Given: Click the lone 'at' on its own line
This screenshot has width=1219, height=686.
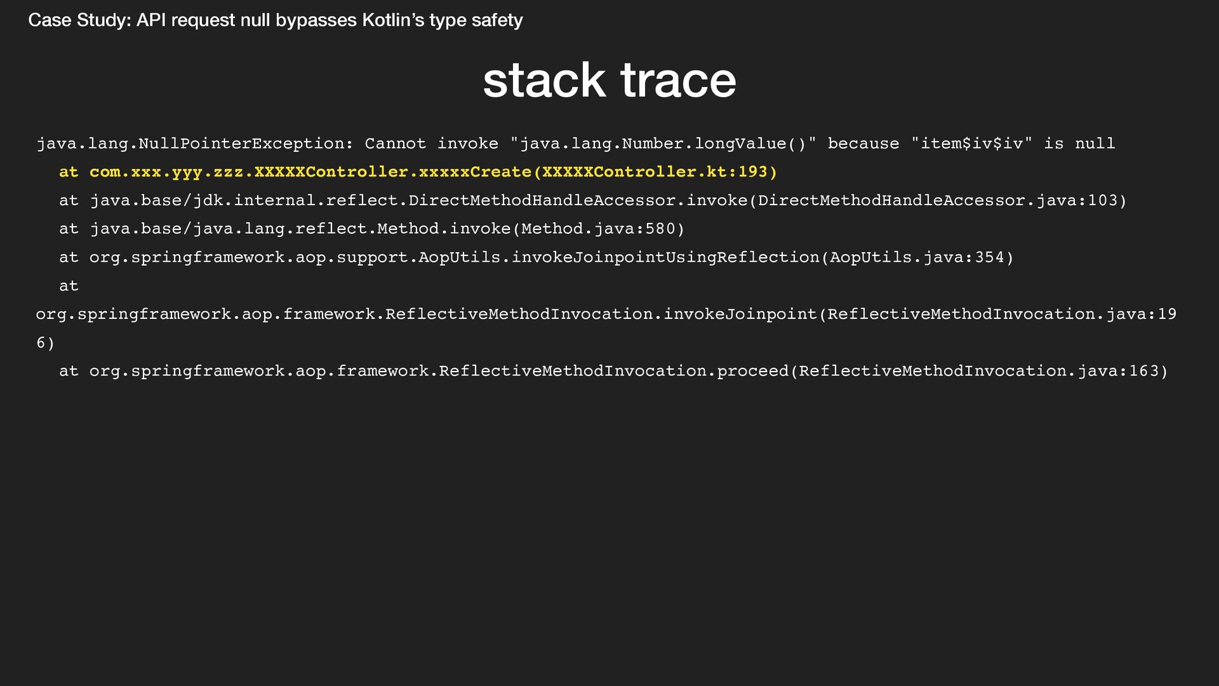Looking at the screenshot, I should pyautogui.click(x=69, y=286).
